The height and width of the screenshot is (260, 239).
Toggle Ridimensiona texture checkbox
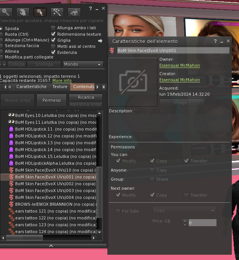(x=53, y=34)
